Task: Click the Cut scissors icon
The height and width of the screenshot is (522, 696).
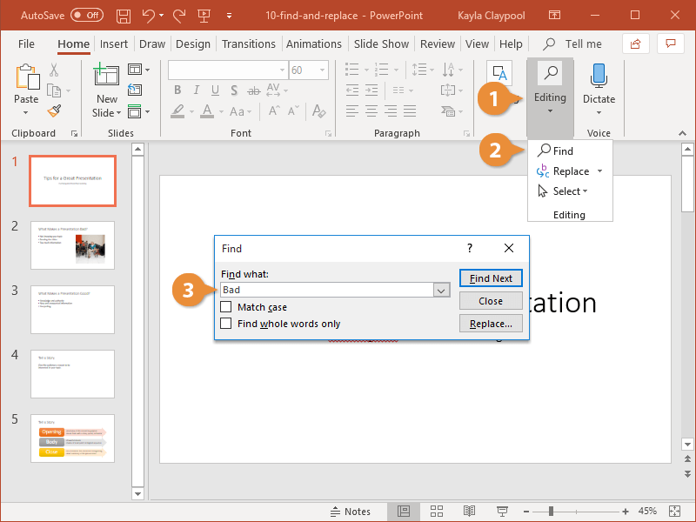Action: click(x=54, y=70)
